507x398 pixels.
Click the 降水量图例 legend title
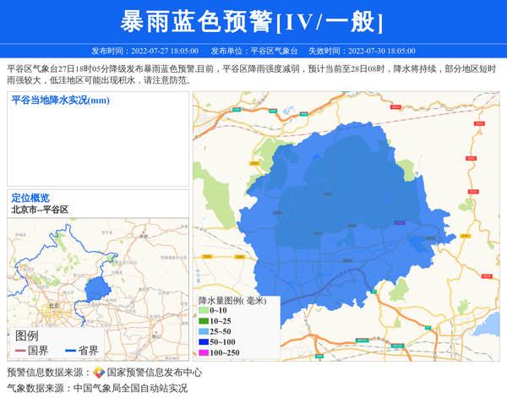coord(232,300)
